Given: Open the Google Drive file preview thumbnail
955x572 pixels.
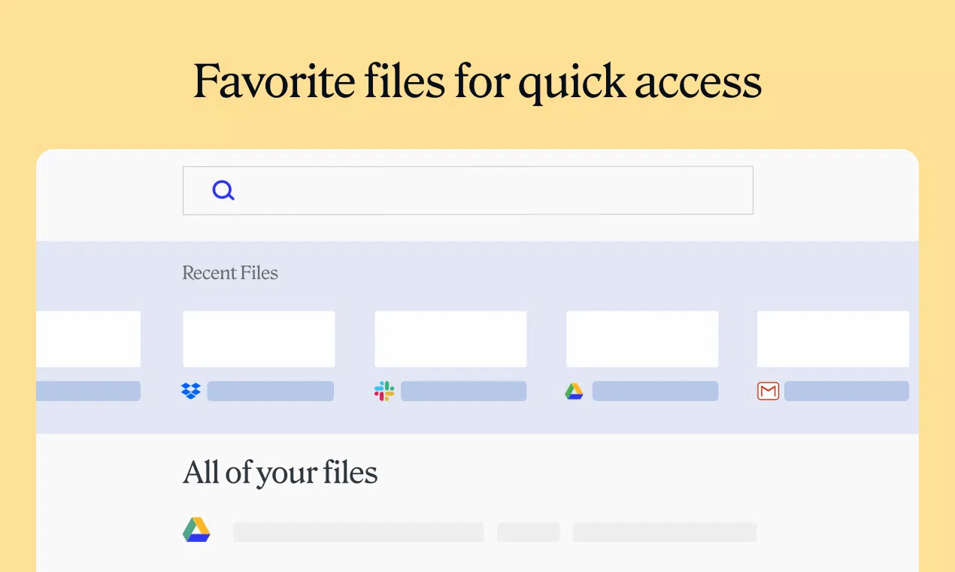Looking at the screenshot, I should (642, 339).
